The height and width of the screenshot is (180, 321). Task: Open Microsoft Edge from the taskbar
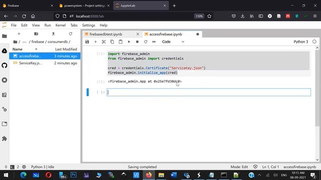23,175
